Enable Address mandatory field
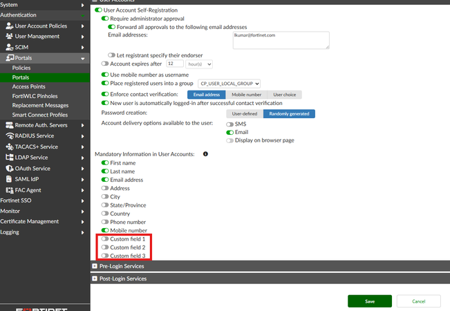The width and height of the screenshot is (450, 311). (105, 188)
